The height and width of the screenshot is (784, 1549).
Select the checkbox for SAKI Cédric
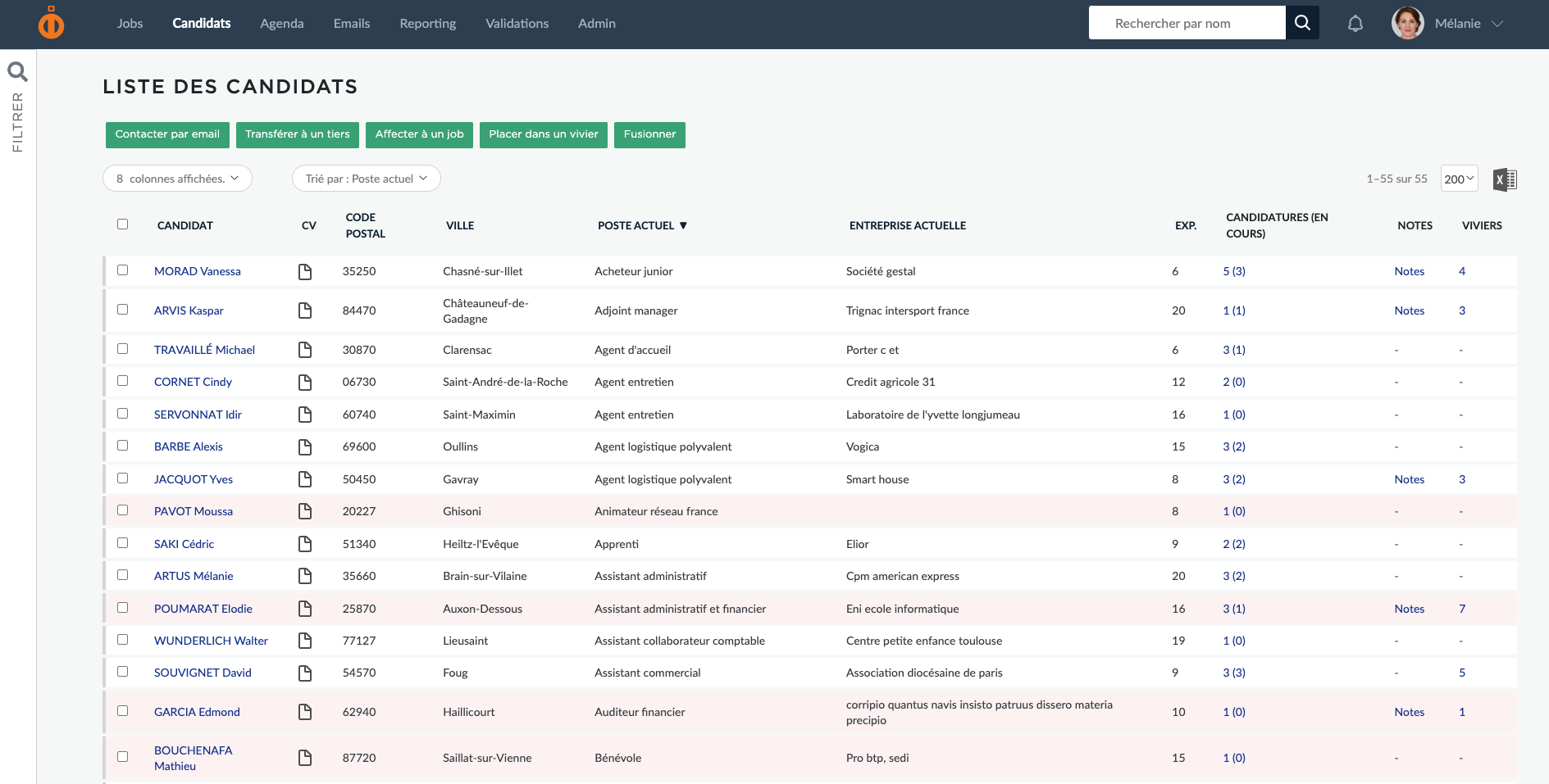coord(123,542)
